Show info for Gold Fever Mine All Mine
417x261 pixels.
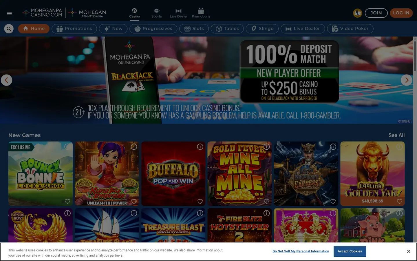coord(267,147)
